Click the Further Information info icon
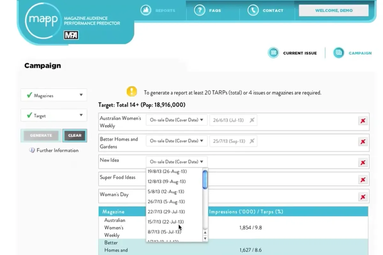 pos(32,150)
